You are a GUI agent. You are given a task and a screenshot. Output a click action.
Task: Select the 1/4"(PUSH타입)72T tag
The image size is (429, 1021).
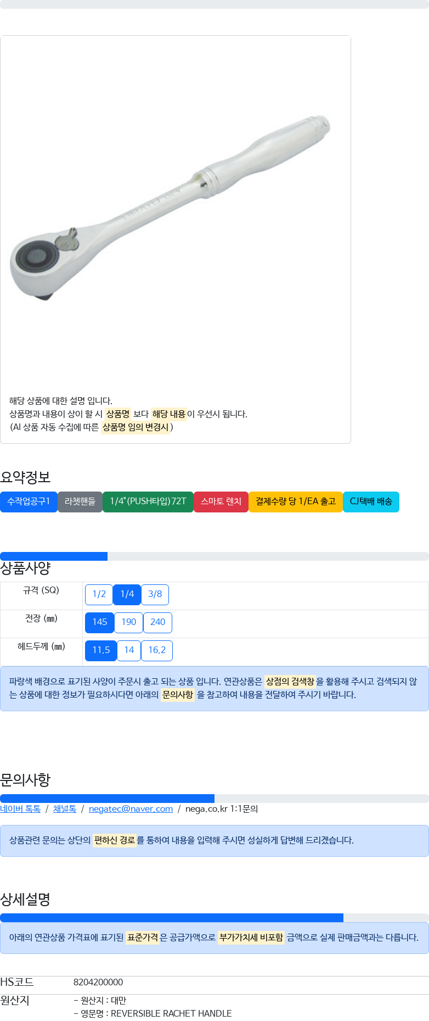tap(148, 501)
